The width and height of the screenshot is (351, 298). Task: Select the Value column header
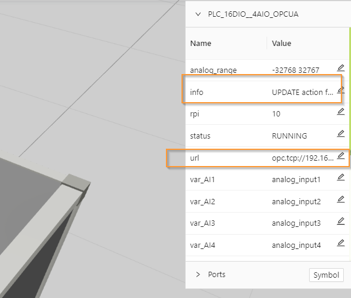pyautogui.click(x=282, y=44)
